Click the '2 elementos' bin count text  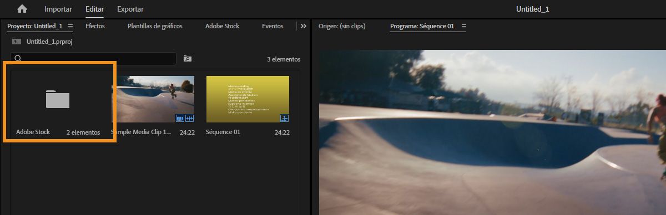(x=83, y=132)
